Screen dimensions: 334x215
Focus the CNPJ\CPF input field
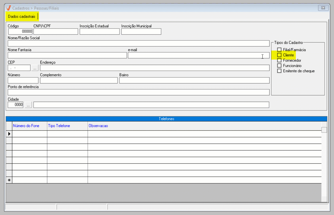[56, 32]
